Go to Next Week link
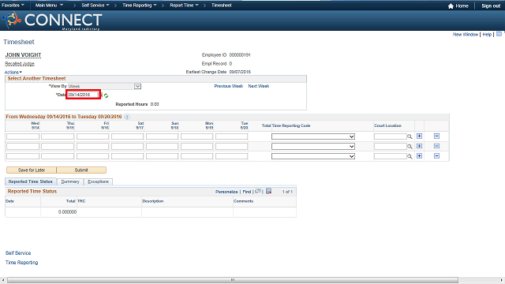This screenshot has width=505, height=284. (259, 86)
